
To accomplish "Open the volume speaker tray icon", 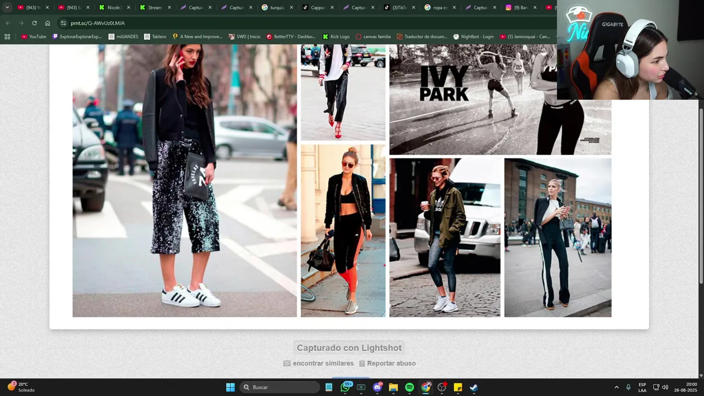I will [x=665, y=387].
